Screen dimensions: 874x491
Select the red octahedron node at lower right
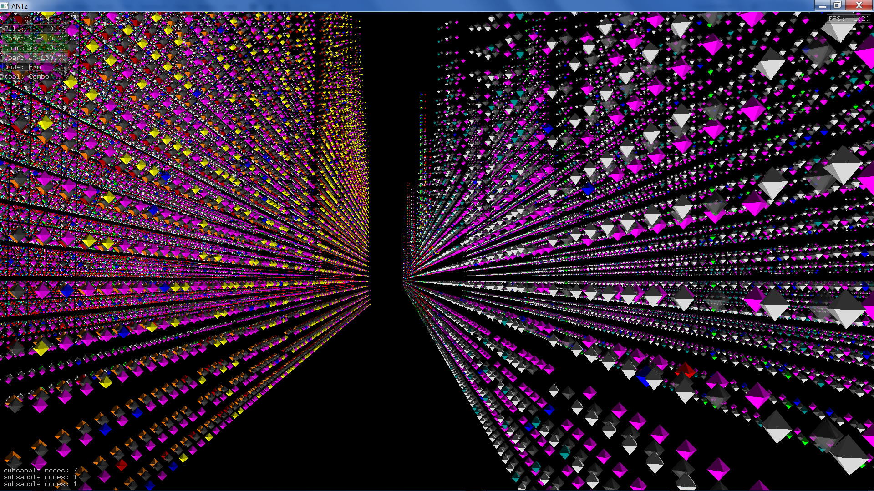tap(686, 369)
